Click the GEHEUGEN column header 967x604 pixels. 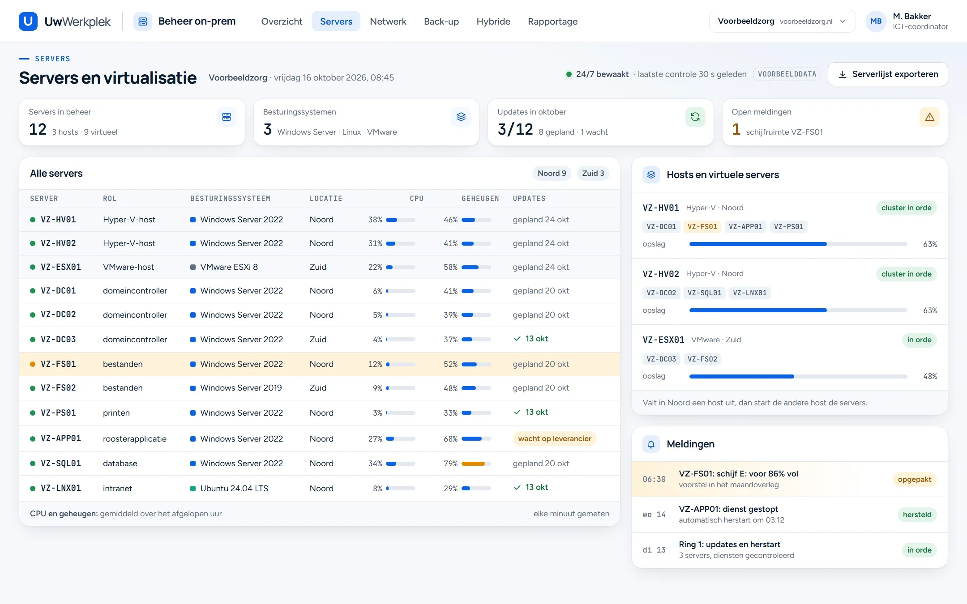coord(480,198)
